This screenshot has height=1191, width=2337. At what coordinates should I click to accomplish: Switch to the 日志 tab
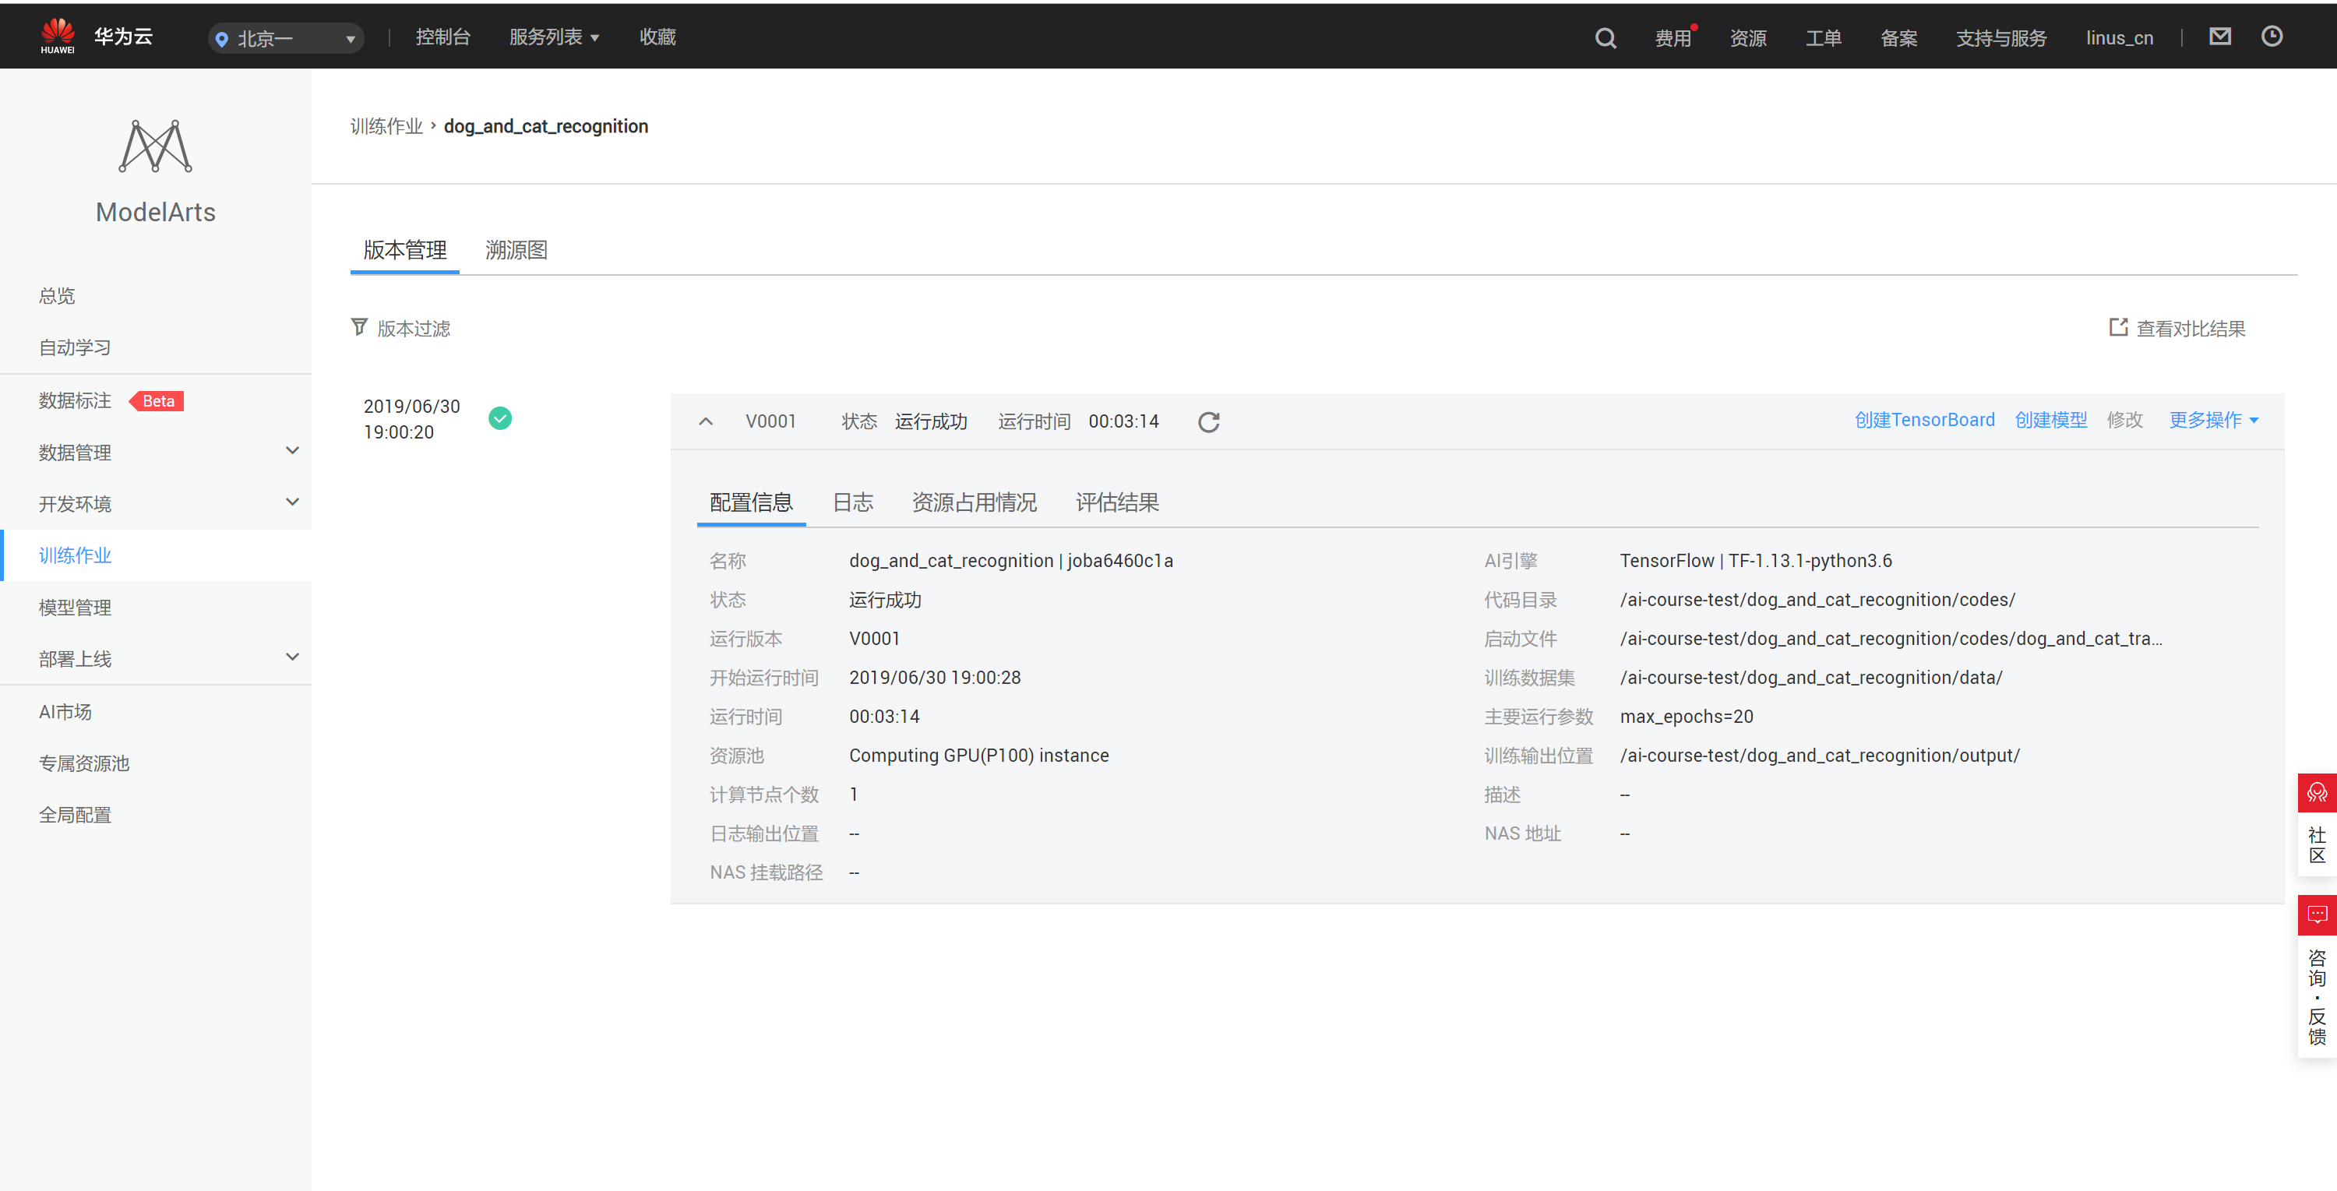point(853,502)
